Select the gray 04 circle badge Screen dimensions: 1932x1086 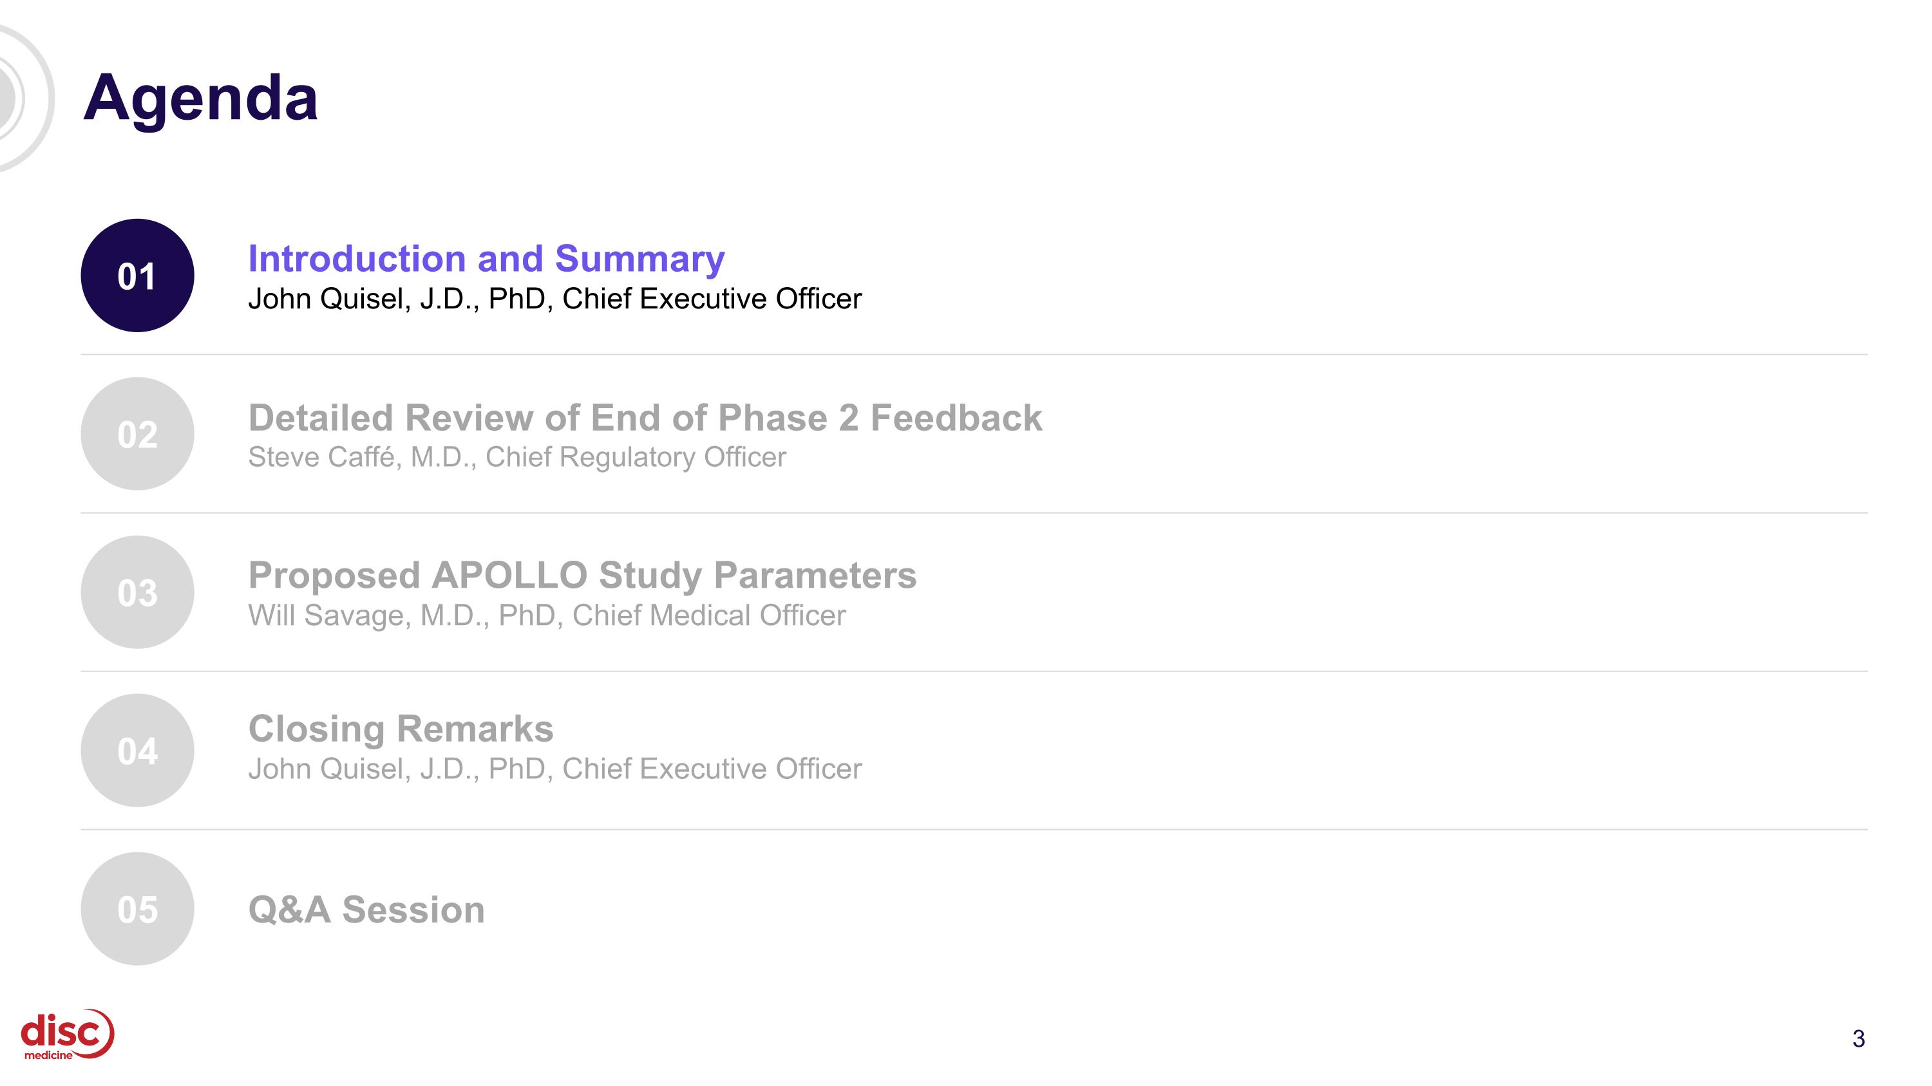point(137,750)
